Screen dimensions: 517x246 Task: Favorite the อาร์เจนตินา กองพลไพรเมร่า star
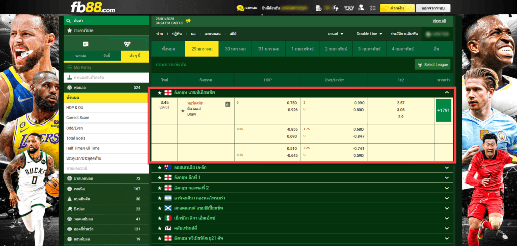[159, 198]
